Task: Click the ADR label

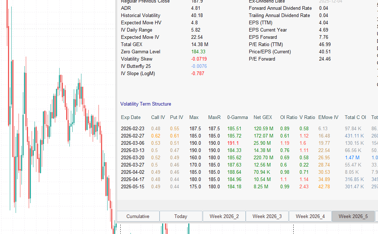Action: [x=126, y=8]
